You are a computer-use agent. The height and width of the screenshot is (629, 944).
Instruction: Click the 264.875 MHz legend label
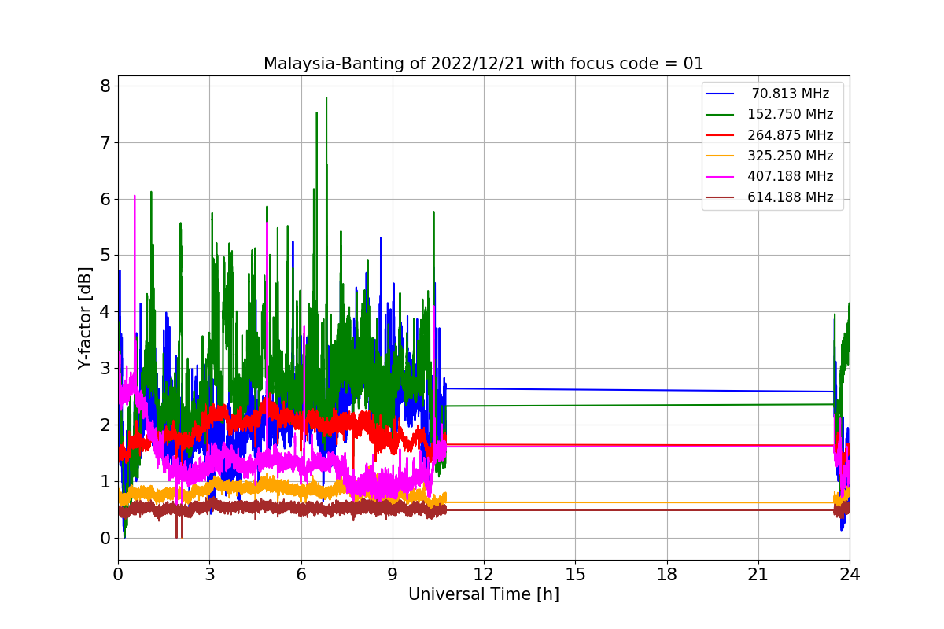790,135
